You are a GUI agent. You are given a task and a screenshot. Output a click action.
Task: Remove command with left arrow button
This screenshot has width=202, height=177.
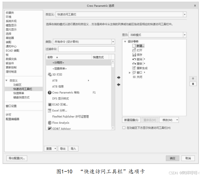coord(119,85)
